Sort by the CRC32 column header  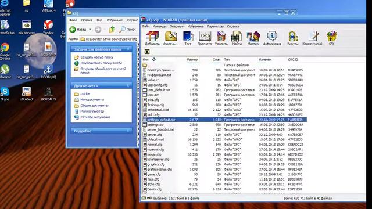click(293, 59)
